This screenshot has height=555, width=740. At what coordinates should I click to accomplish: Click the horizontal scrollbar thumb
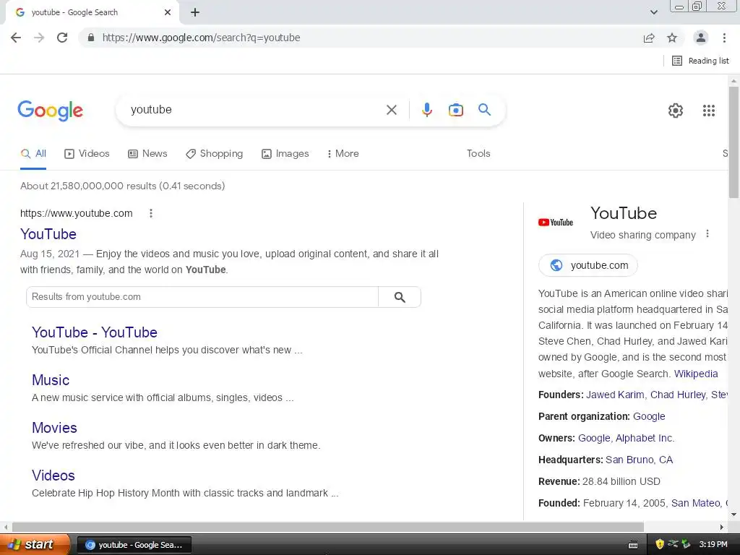coord(328,527)
